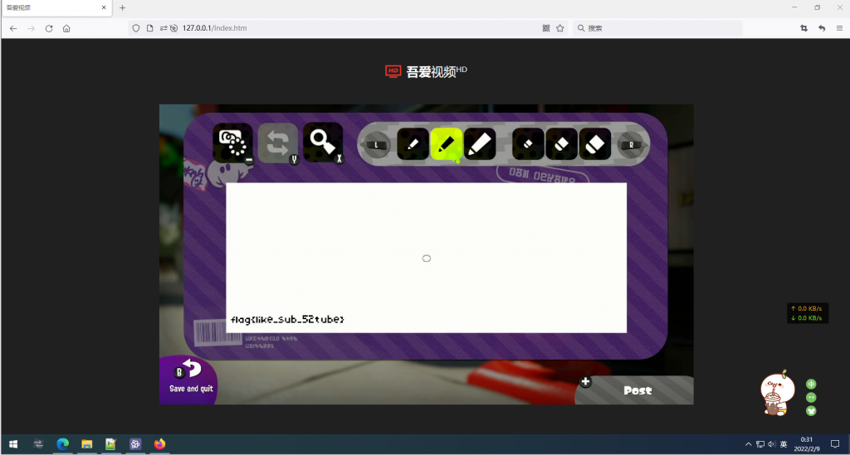Click the screenshot camera tool icon

tap(233, 143)
